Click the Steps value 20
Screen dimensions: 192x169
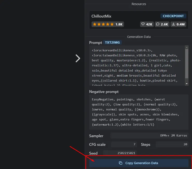point(172,144)
